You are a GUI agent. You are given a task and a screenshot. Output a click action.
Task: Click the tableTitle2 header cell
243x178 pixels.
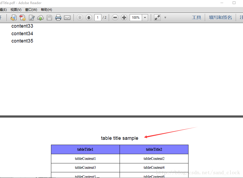click(154, 149)
